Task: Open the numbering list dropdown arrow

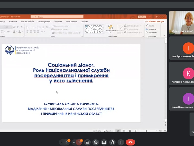Action: pos(36,27)
